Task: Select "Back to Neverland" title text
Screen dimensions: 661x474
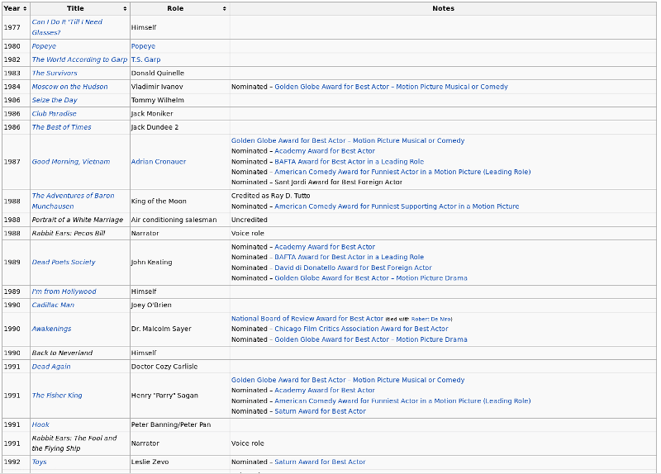Action: point(62,353)
